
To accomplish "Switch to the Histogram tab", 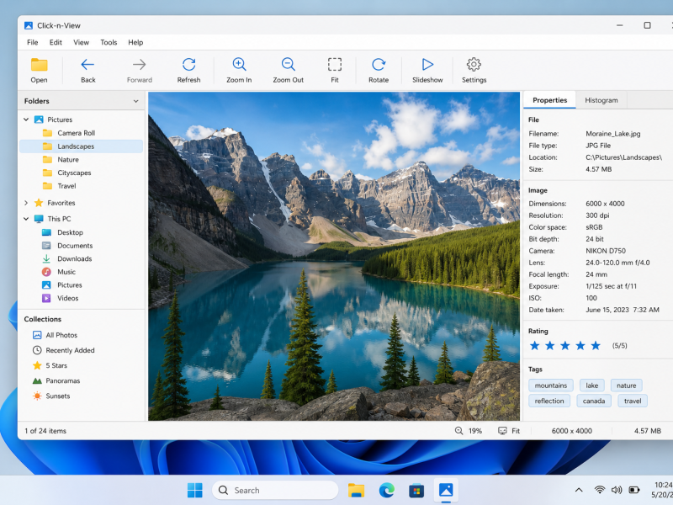I will 601,100.
